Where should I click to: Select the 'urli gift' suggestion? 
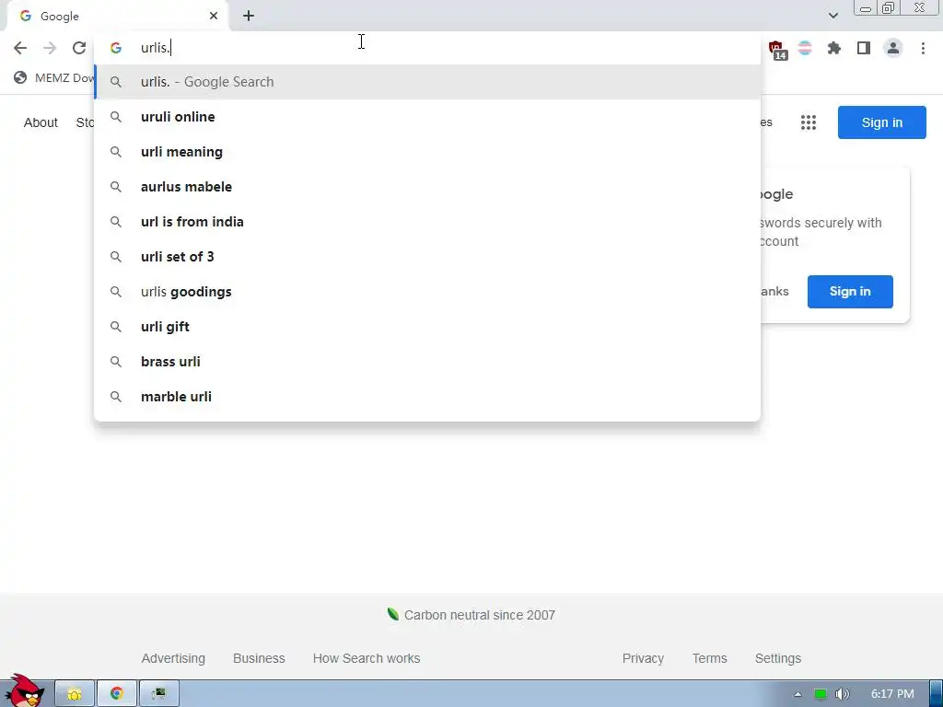[x=427, y=327]
